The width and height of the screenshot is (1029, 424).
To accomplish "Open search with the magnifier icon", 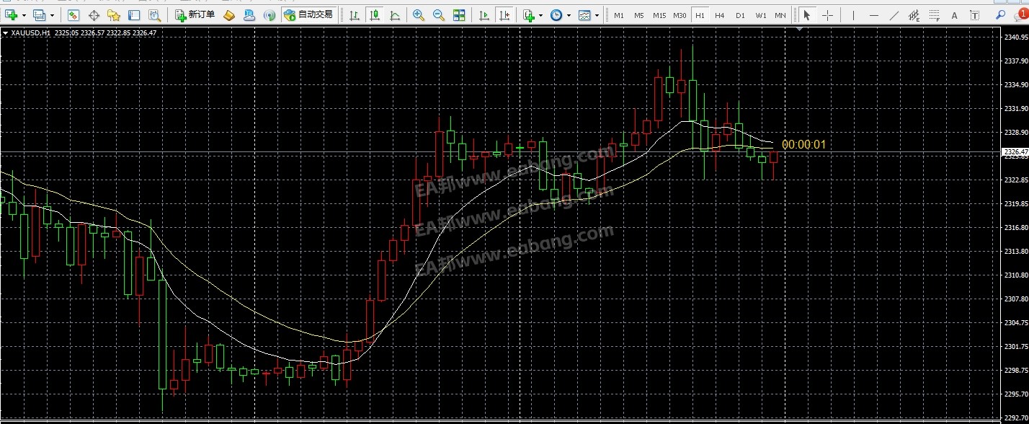I will pyautogui.click(x=1000, y=14).
